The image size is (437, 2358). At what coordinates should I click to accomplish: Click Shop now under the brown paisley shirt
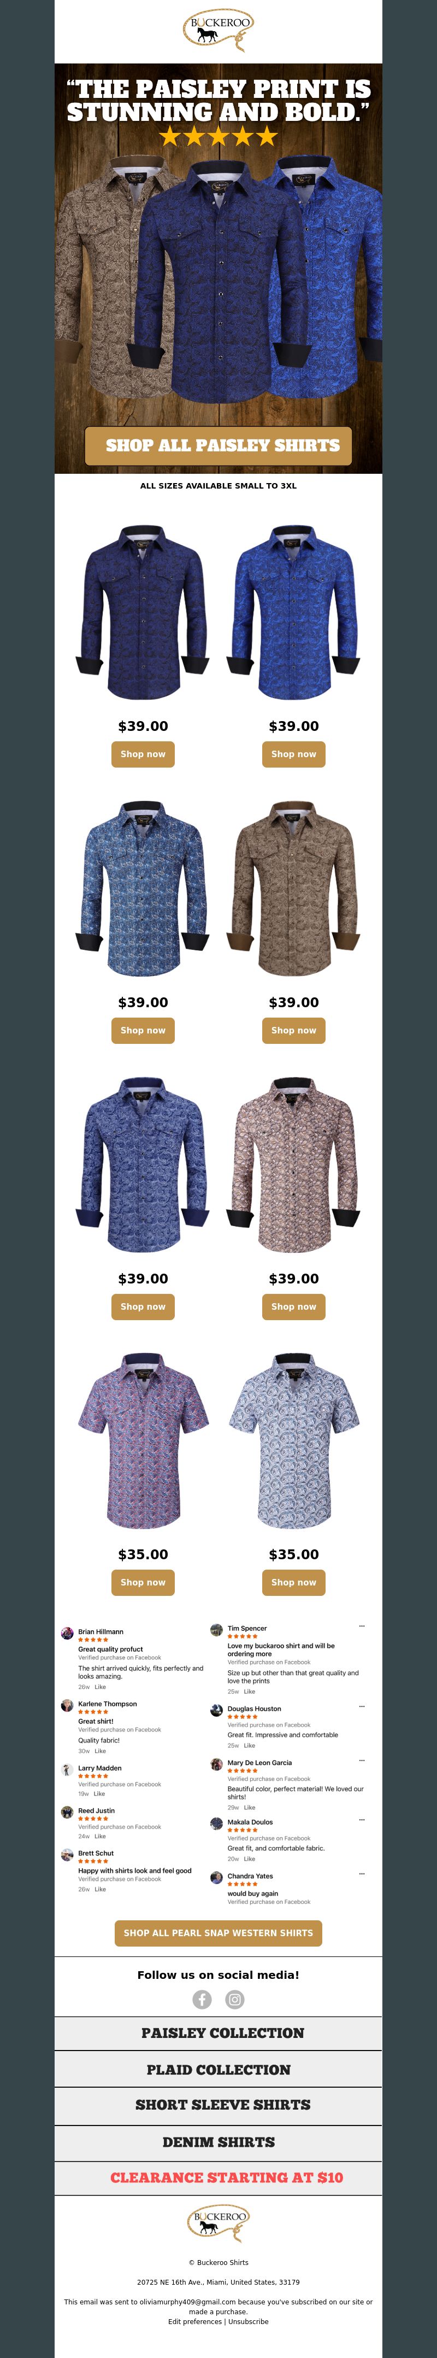click(x=293, y=1031)
